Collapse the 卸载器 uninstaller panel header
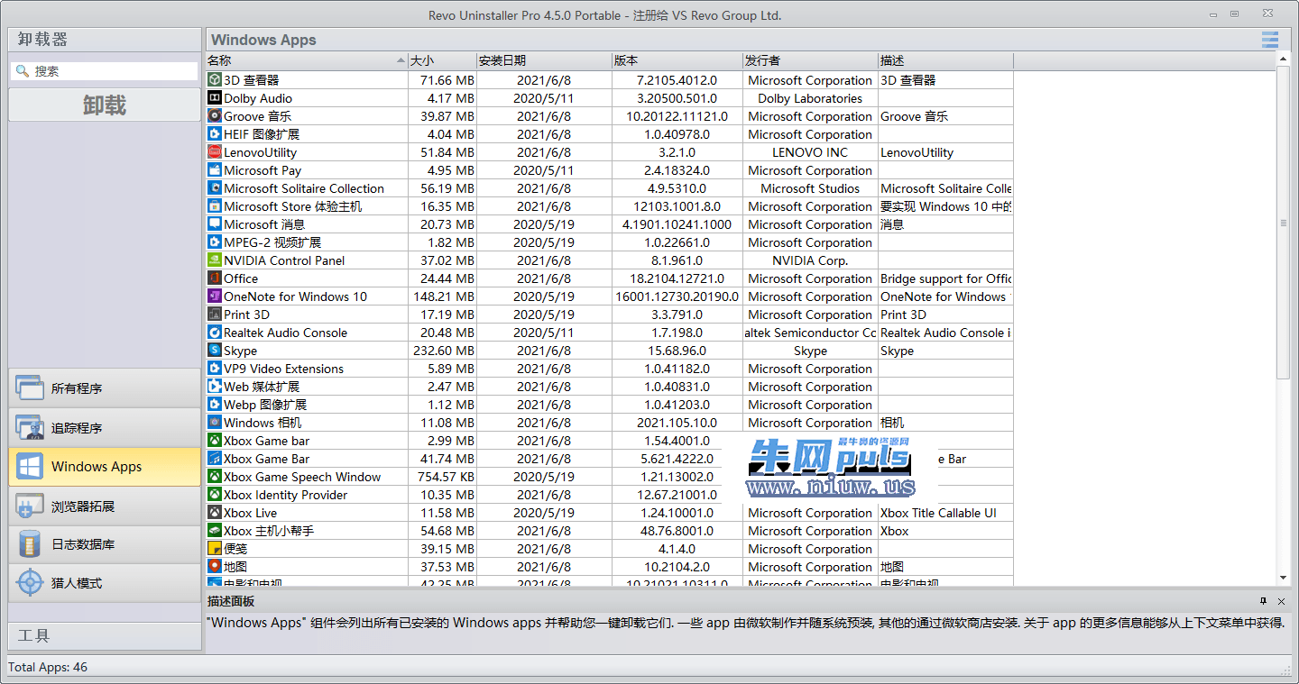1299x684 pixels. tap(105, 40)
